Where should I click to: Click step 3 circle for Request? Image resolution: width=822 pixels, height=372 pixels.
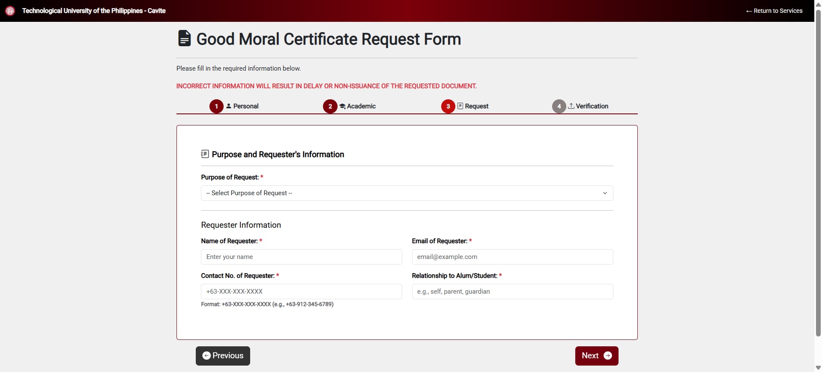pos(448,106)
